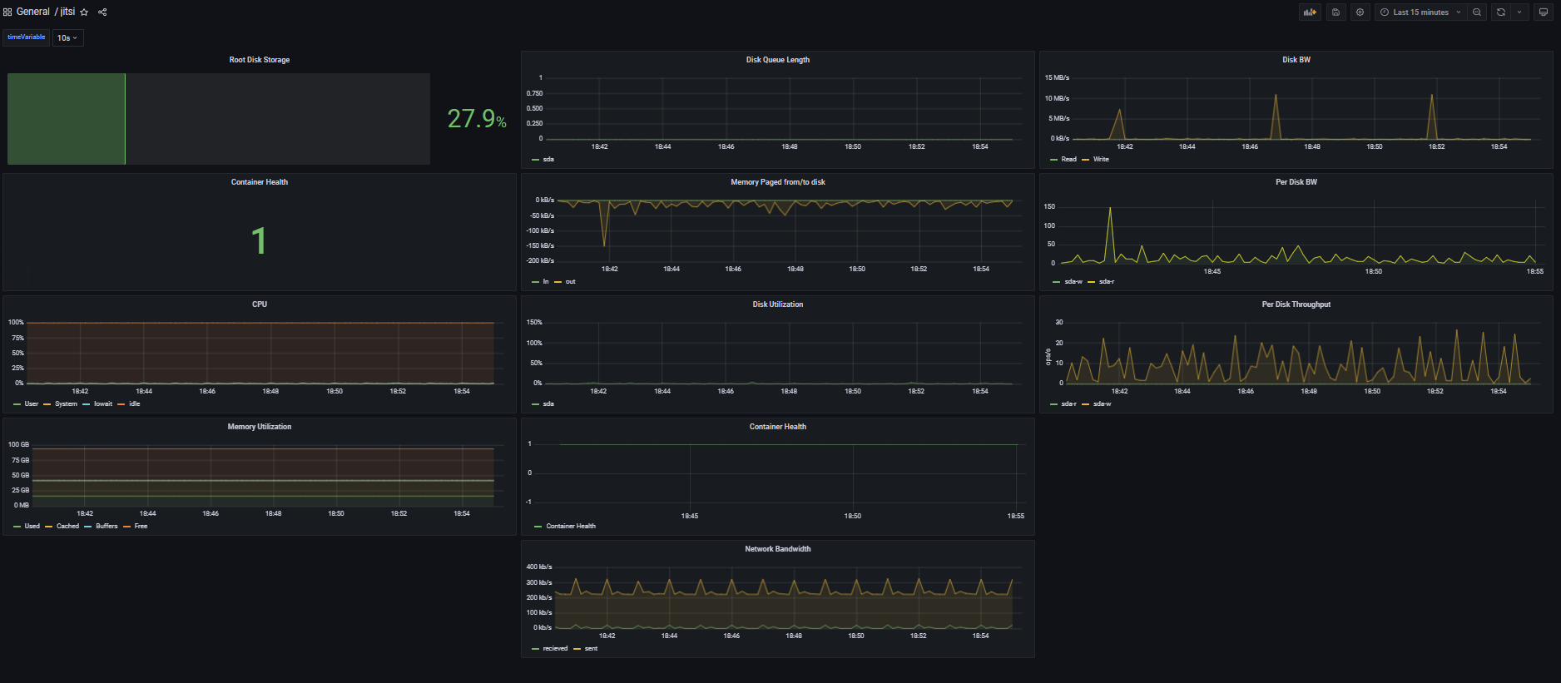Save the dashboard with the disk icon
The width and height of the screenshot is (1561, 683).
point(1336,12)
